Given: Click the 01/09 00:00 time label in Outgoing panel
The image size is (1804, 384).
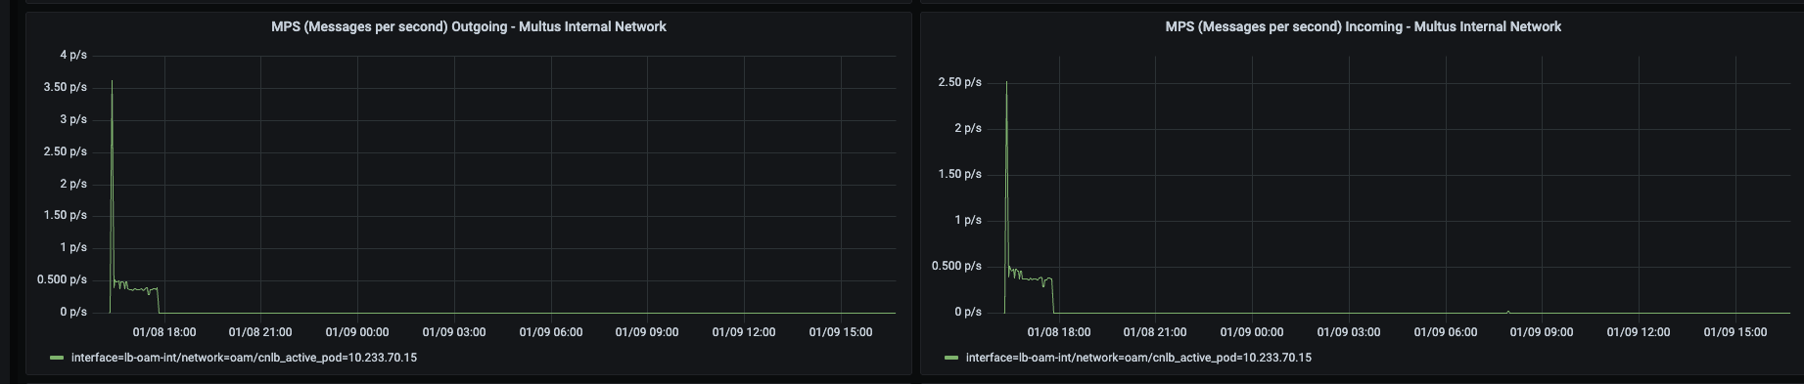Looking at the screenshot, I should click(357, 332).
